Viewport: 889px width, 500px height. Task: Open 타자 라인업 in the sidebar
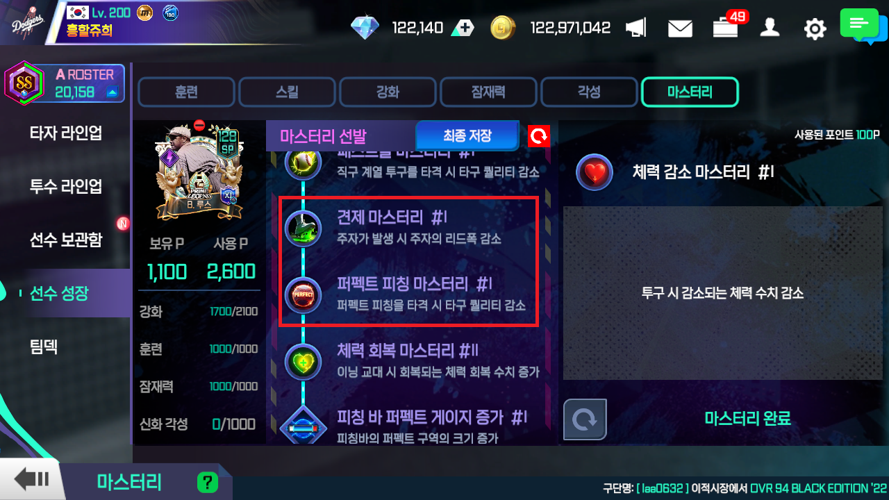(66, 133)
